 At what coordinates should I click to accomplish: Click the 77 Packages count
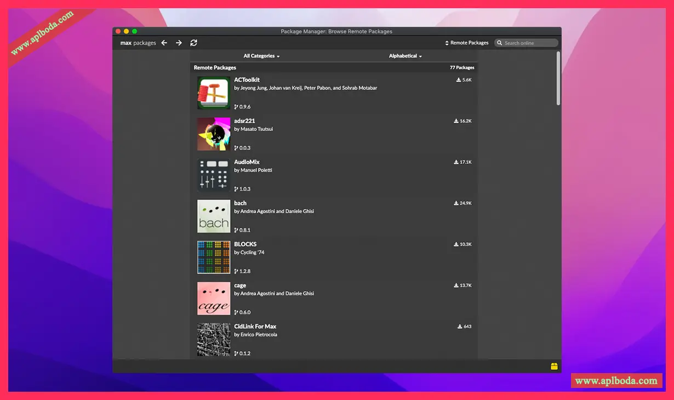462,67
